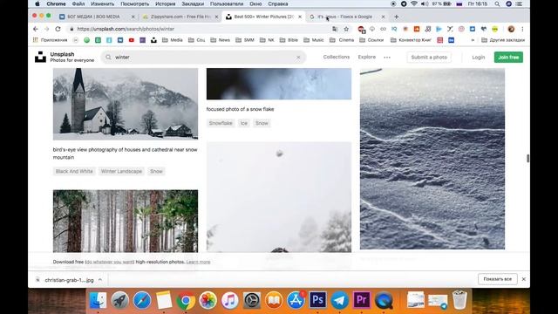This screenshot has height=314, width=558.
Task: Click the Join free button
Action: [508, 58]
